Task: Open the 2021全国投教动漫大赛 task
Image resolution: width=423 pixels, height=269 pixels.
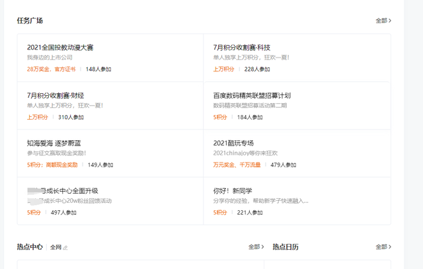Action: (60, 48)
